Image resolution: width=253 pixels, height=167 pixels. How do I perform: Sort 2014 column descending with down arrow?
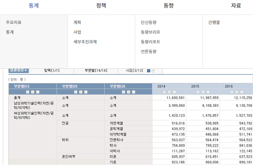click(x=169, y=92)
